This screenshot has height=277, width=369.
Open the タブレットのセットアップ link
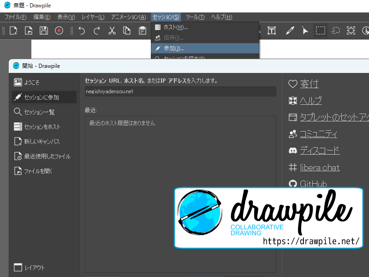(334, 117)
